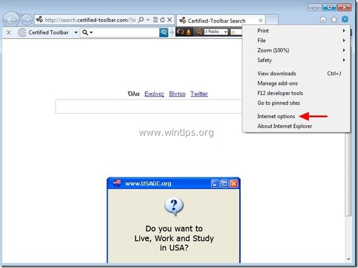
Task: Click the scrollbar down arrow
Action: coord(348,259)
